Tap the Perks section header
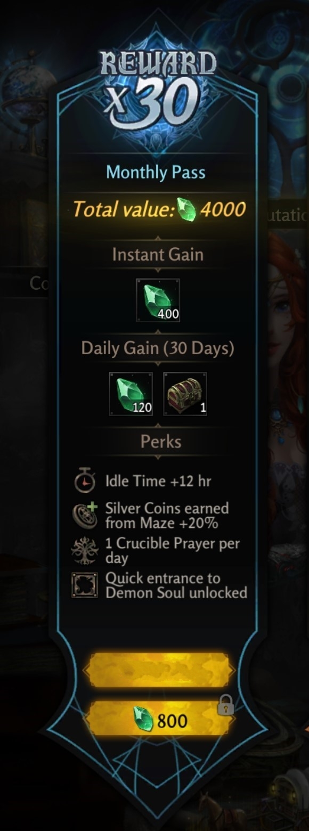Viewport: 309px width, 831px height. coord(160,441)
